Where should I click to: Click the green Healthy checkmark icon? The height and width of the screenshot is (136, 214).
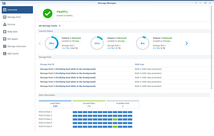tap(47, 13)
